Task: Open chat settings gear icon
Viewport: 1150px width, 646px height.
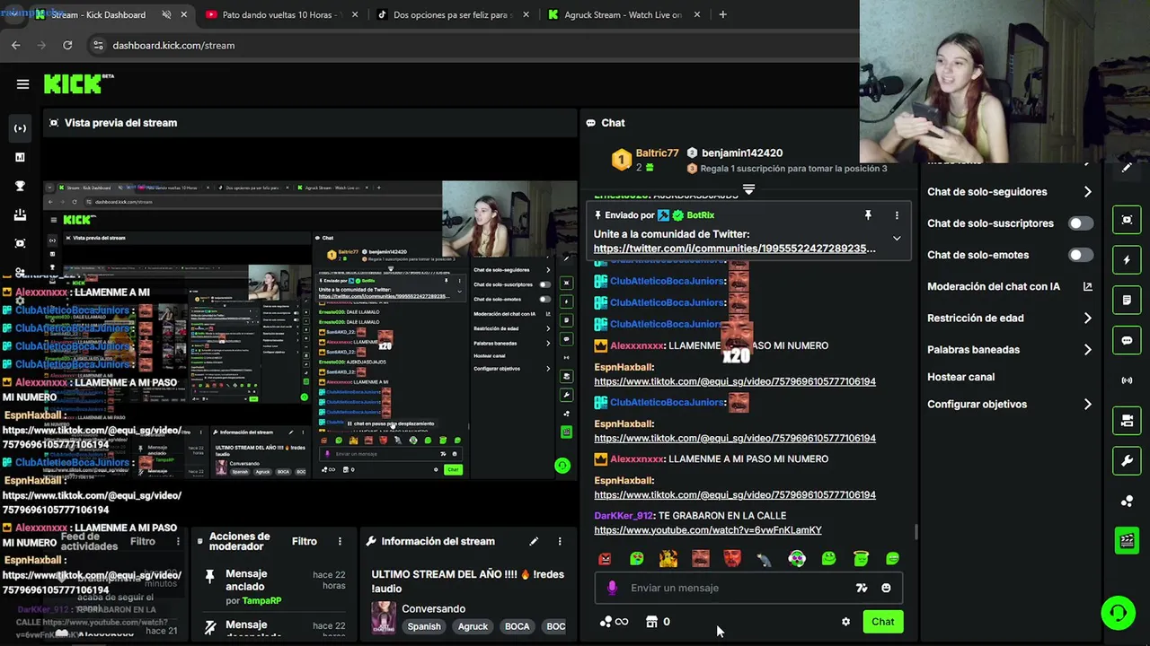Action: [x=845, y=622]
